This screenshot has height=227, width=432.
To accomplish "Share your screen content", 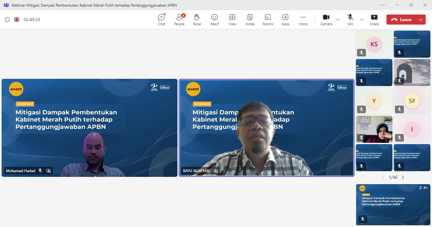I will coord(374,20).
